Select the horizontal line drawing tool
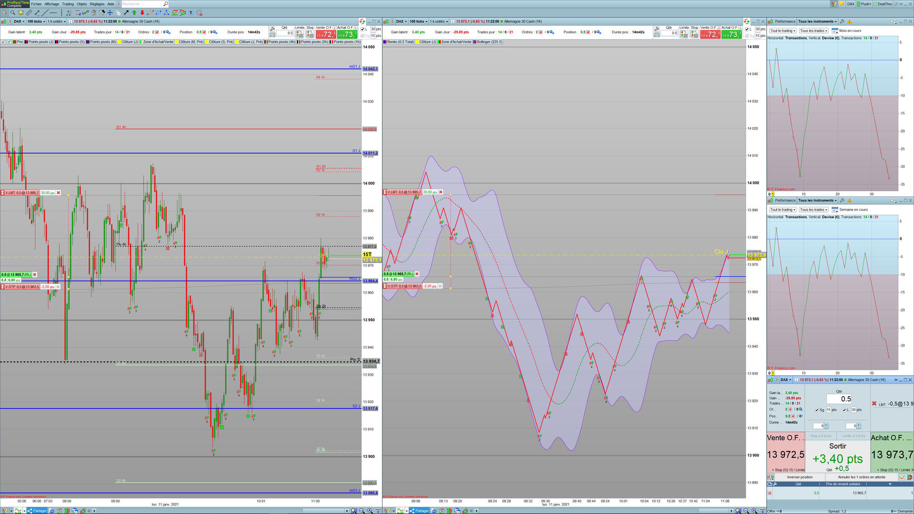 click(x=53, y=12)
